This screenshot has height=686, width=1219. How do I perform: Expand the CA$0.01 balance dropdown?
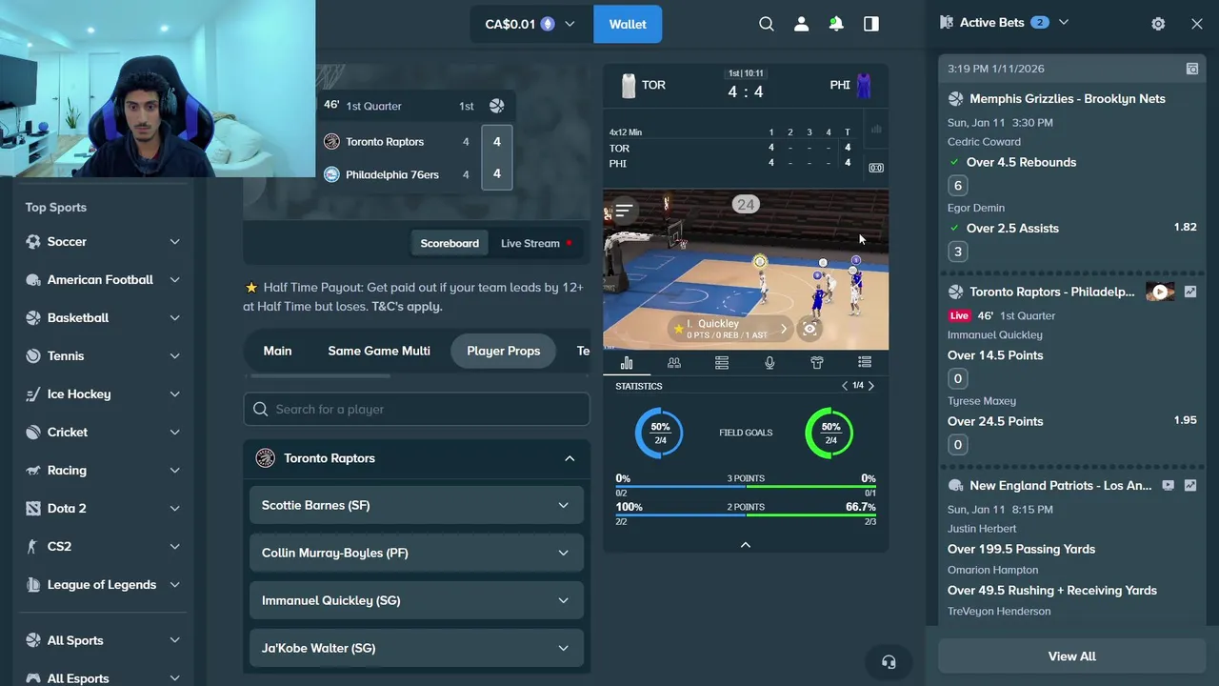(570, 24)
